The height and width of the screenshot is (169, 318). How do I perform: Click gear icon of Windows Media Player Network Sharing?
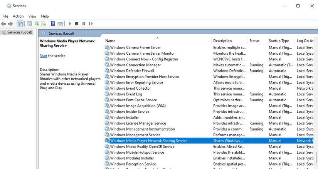click(107, 141)
